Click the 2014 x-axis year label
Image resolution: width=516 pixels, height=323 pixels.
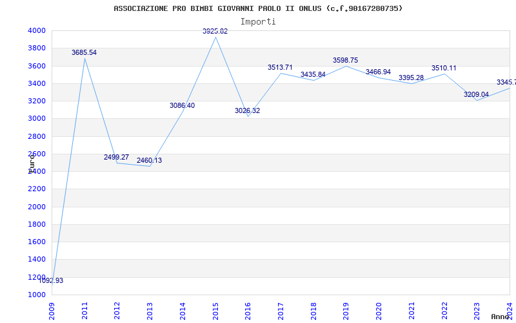pos(183,311)
